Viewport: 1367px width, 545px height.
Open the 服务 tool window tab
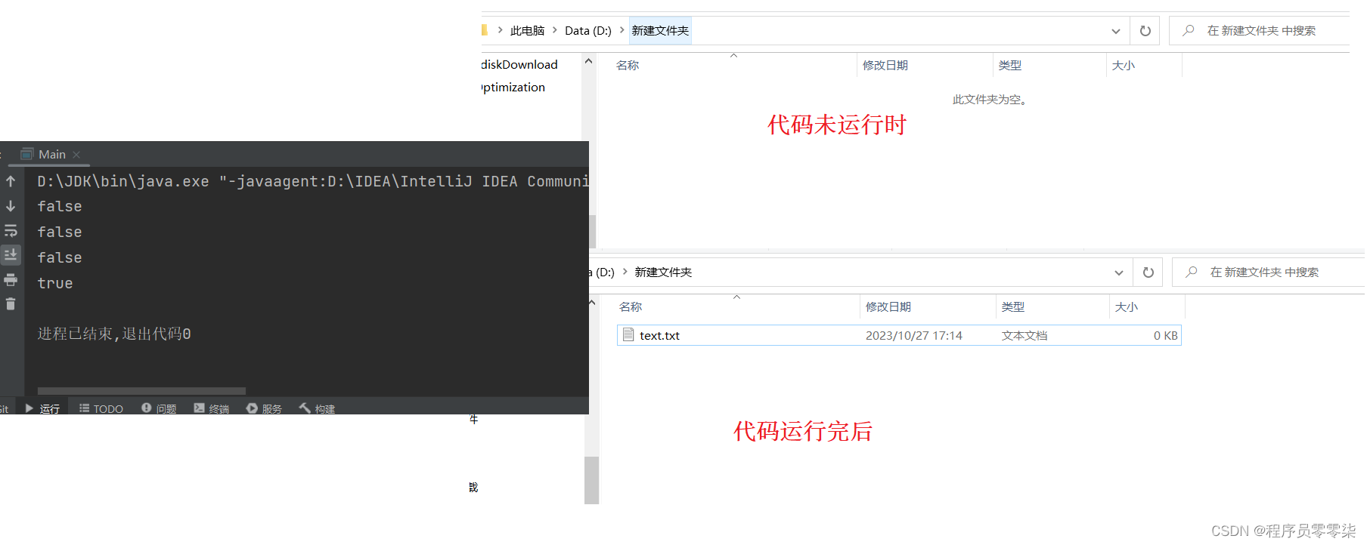[x=264, y=408]
